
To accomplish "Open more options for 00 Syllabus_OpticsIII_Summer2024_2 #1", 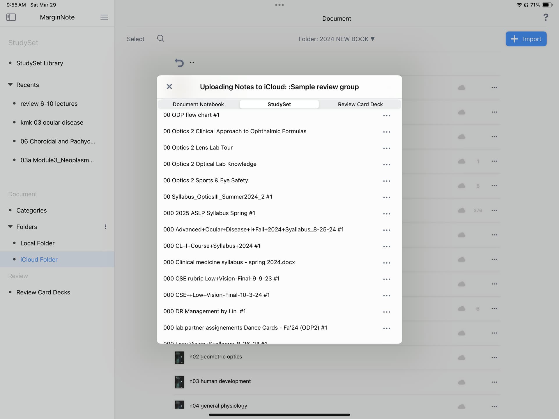I will tap(387, 197).
